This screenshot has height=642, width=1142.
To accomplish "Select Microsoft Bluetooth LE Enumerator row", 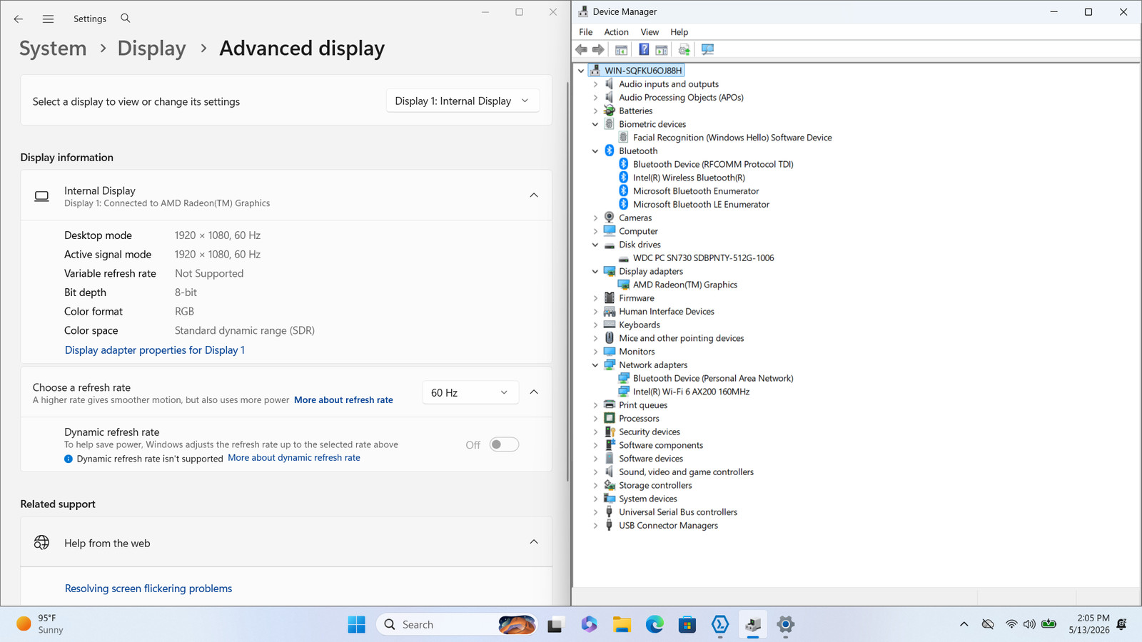I will [701, 205].
